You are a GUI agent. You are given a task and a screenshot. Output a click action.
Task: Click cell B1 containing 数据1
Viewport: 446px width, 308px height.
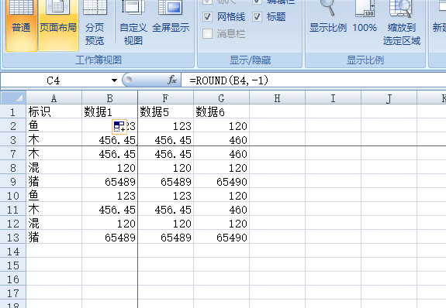click(x=110, y=111)
